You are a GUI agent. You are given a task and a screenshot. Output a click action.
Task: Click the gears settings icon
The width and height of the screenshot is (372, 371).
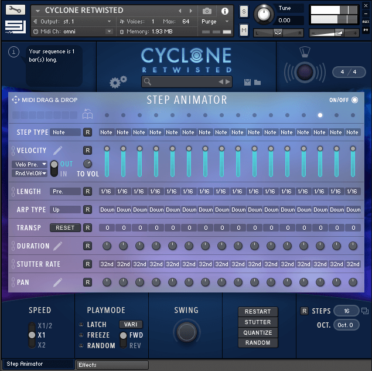[118, 82]
